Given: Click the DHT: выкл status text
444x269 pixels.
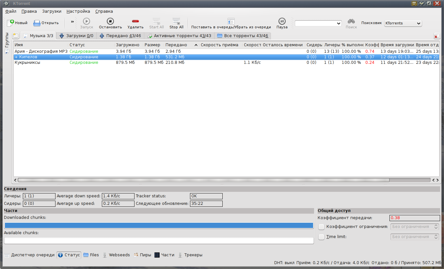Looking at the screenshot, I should [x=284, y=263].
